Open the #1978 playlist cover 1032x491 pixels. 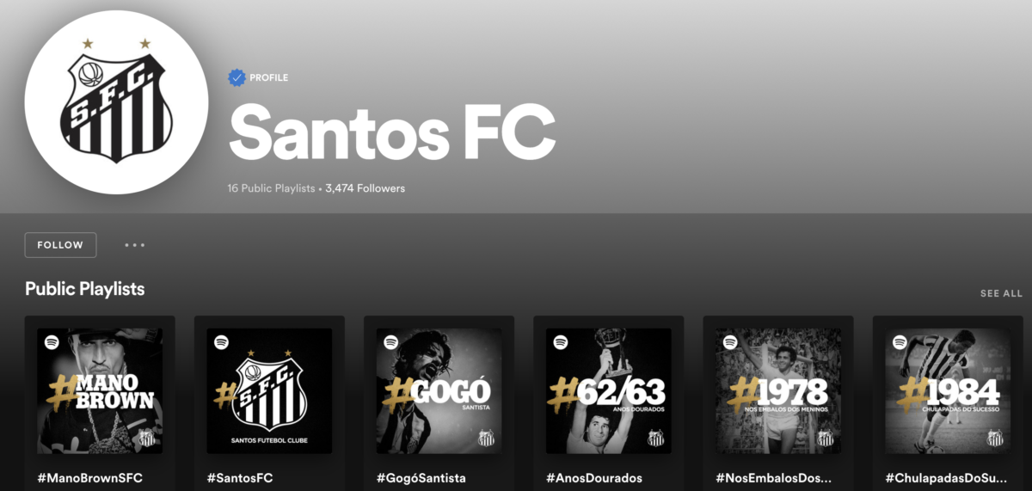(x=778, y=390)
